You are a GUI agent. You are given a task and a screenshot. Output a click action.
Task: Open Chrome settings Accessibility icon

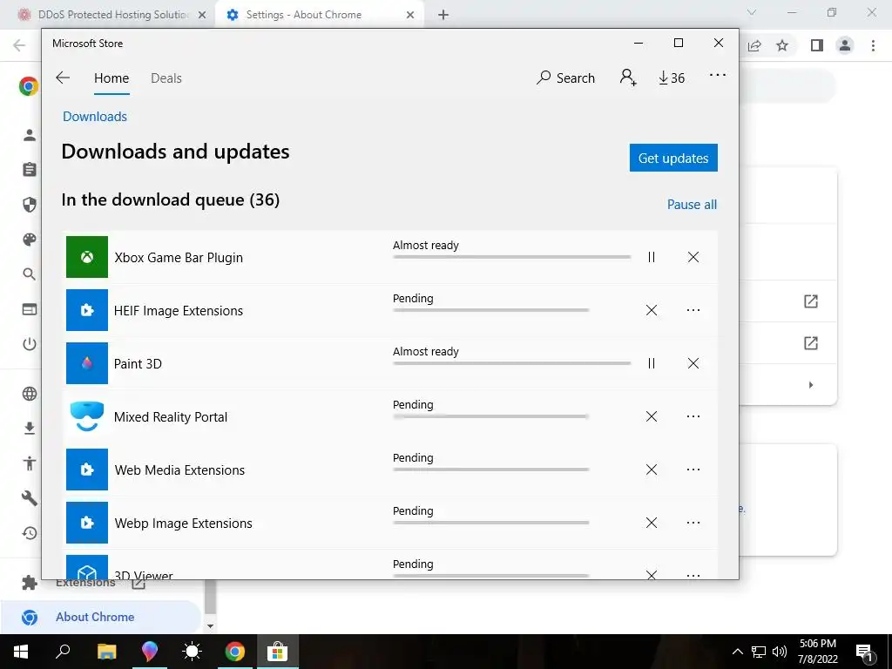[30, 463]
